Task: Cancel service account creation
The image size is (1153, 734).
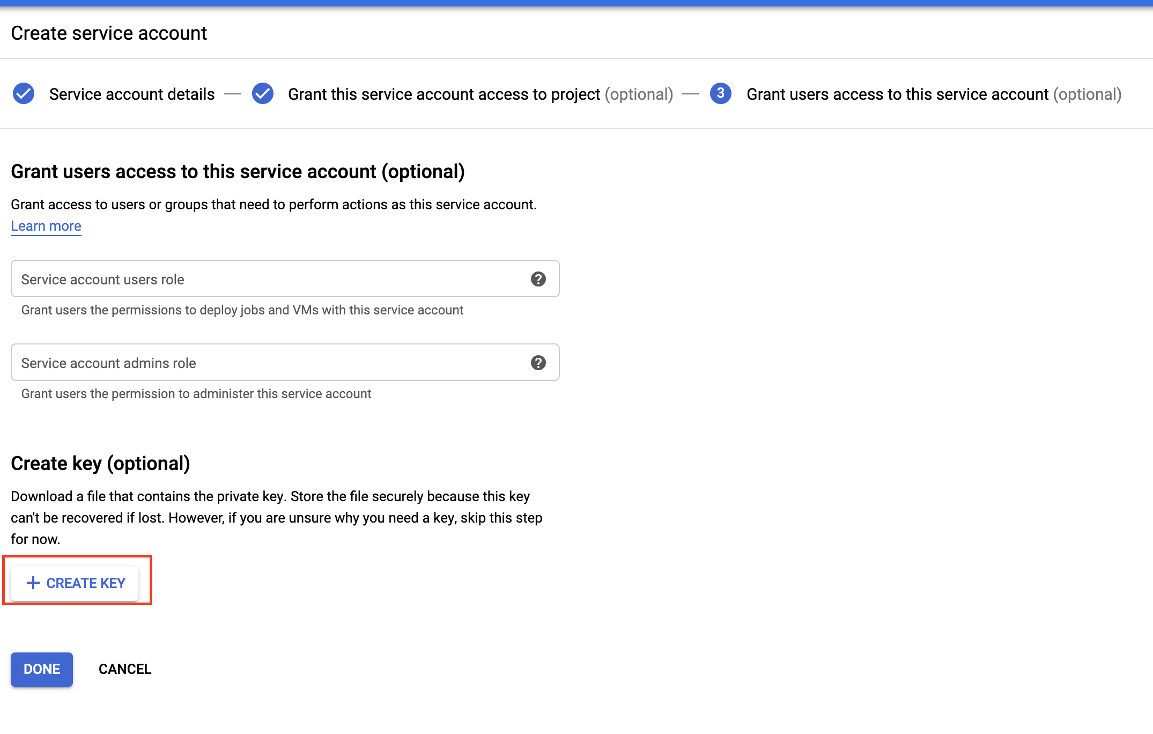Action: (125, 669)
